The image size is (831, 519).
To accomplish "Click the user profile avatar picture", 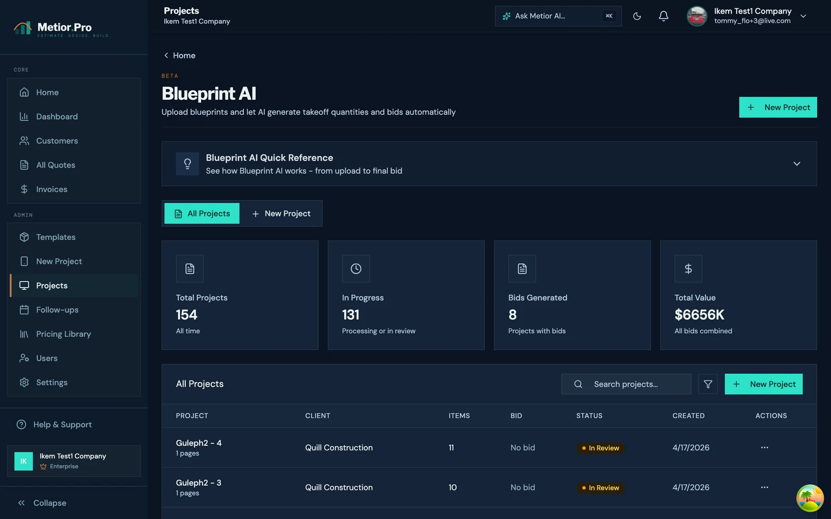I will (x=697, y=16).
